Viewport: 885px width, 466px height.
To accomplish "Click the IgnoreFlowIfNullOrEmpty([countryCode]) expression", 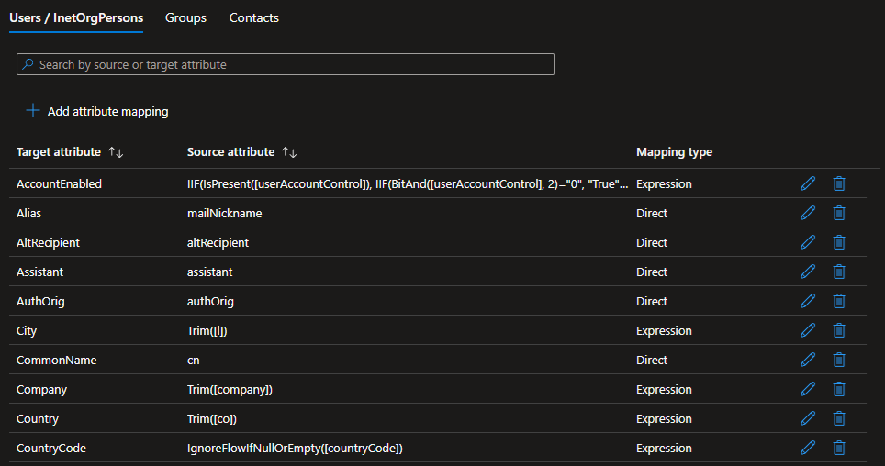I will [x=296, y=448].
